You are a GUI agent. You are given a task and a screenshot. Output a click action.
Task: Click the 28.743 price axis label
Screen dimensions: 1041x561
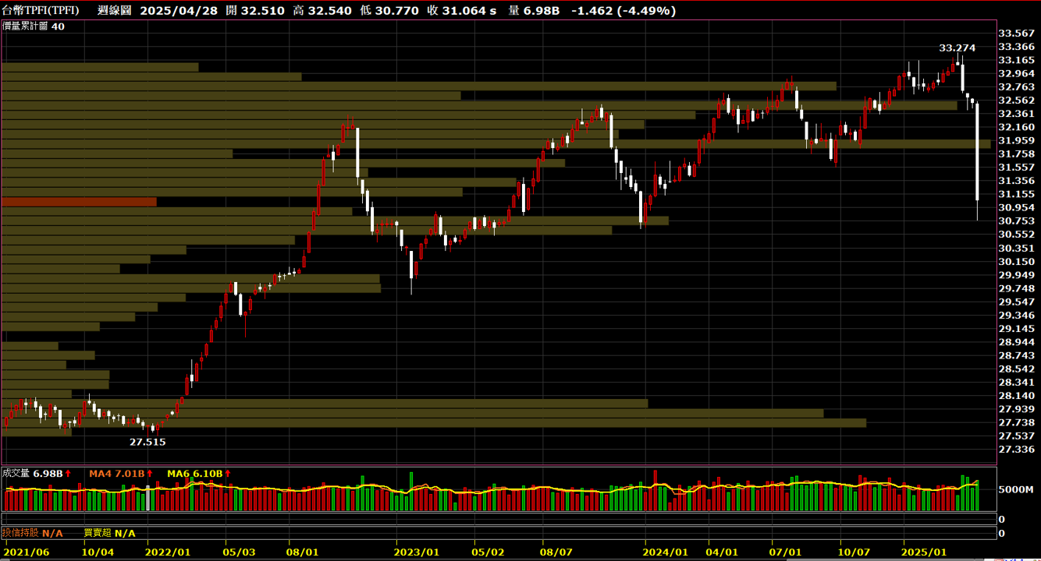click(x=1017, y=355)
